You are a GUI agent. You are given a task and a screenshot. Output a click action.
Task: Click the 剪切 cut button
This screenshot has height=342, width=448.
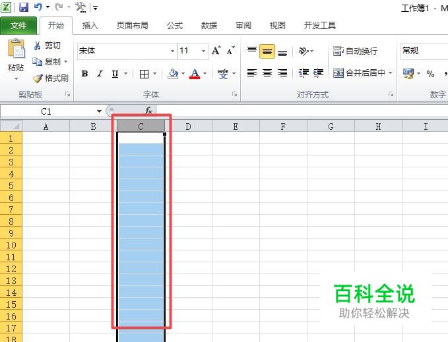[47, 45]
